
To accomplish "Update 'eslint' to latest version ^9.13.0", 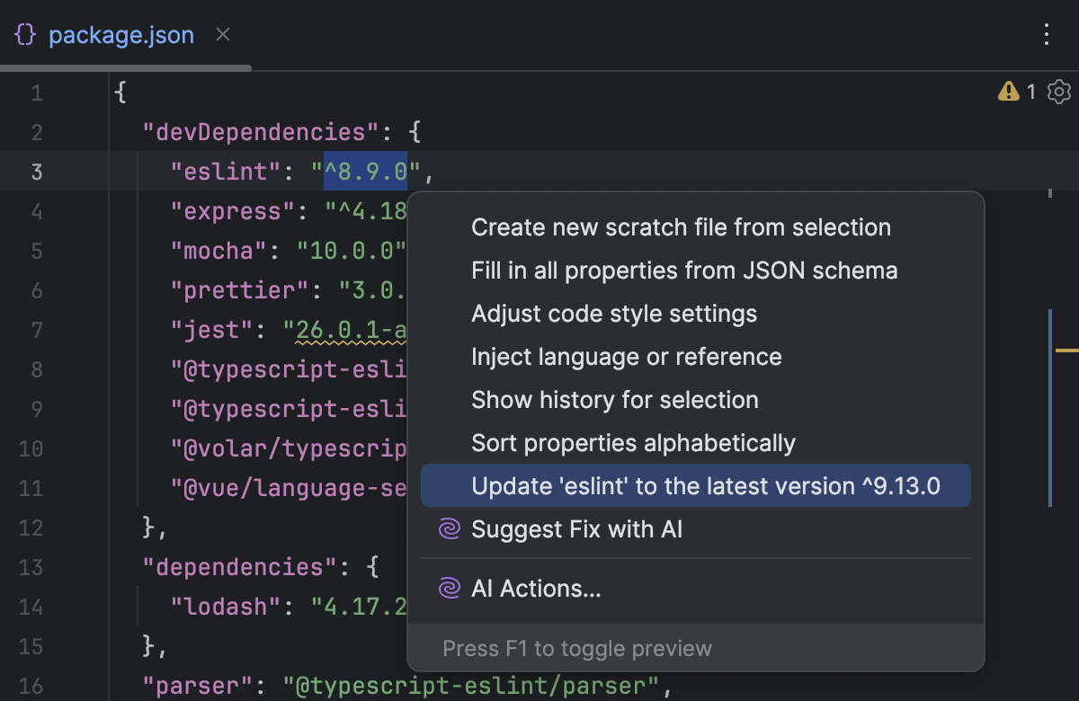I will (705, 485).
